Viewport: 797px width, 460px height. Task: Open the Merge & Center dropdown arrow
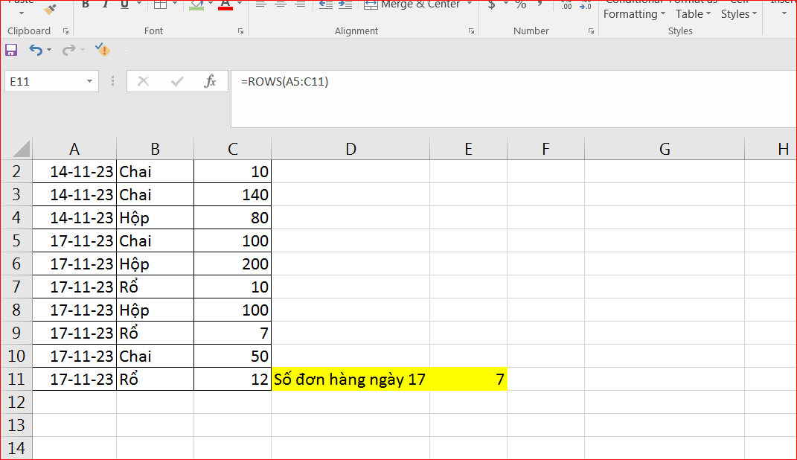[x=469, y=4]
